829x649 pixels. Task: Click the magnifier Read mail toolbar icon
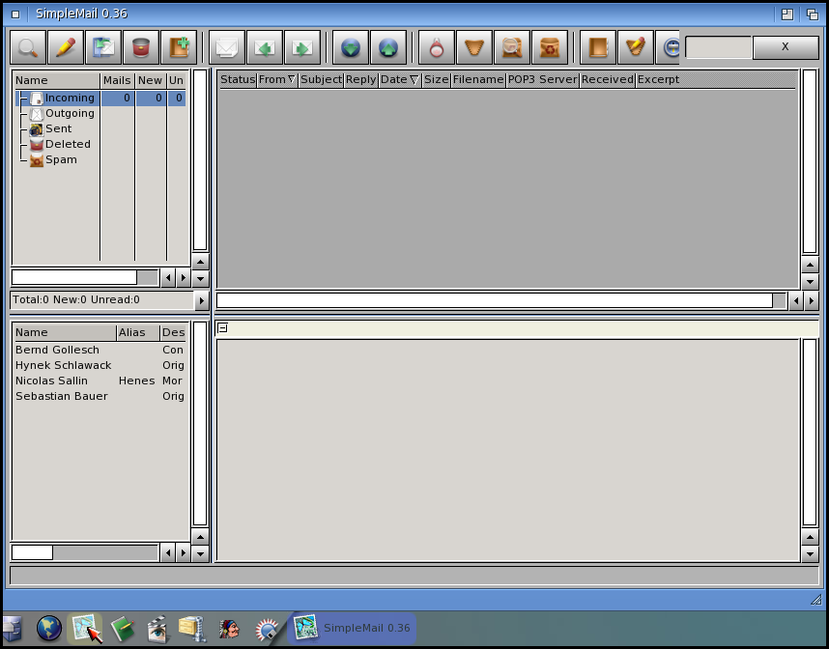tap(29, 47)
